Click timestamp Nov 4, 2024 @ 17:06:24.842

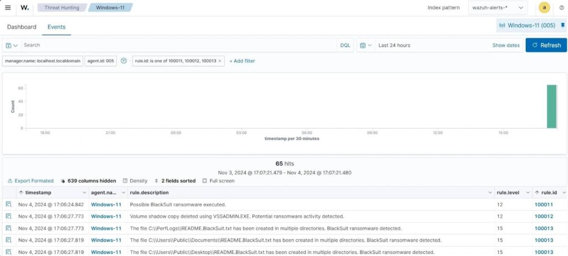(x=51, y=205)
